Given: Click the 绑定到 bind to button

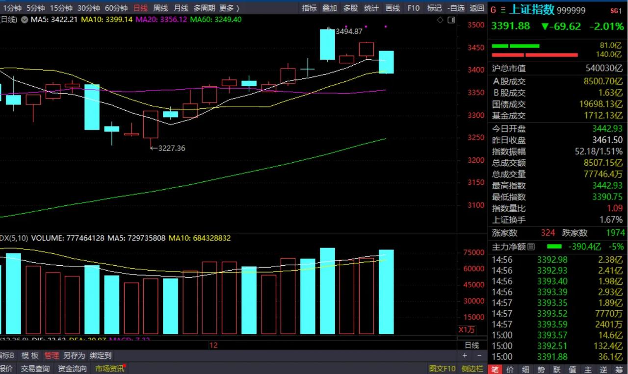Looking at the screenshot, I should tap(101, 355).
